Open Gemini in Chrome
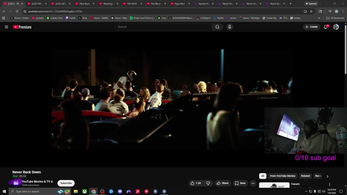The width and height of the screenshot is (347, 195). pyautogui.click(x=311, y=4)
